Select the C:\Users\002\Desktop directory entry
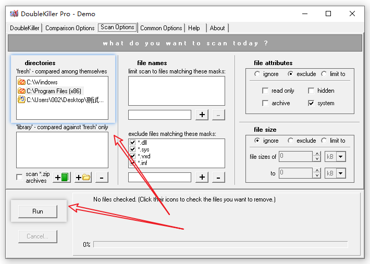The width and height of the screenshot is (370, 264). (x=65, y=100)
